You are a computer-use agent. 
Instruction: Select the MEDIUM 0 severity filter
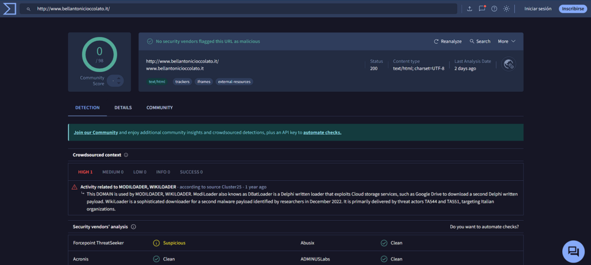pyautogui.click(x=113, y=172)
